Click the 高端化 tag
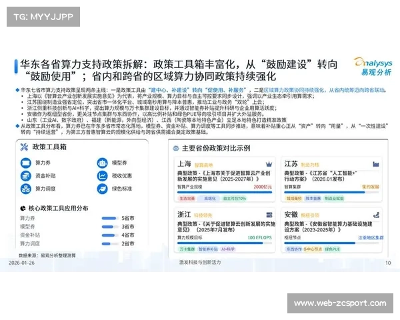The height and width of the screenshot is (320, 400). pos(210,198)
